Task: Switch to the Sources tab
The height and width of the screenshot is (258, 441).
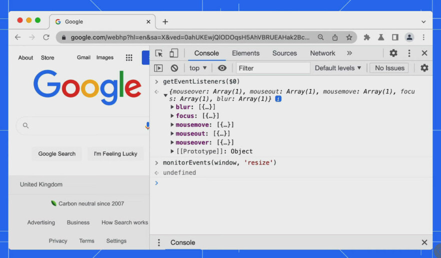Action: [x=284, y=53]
